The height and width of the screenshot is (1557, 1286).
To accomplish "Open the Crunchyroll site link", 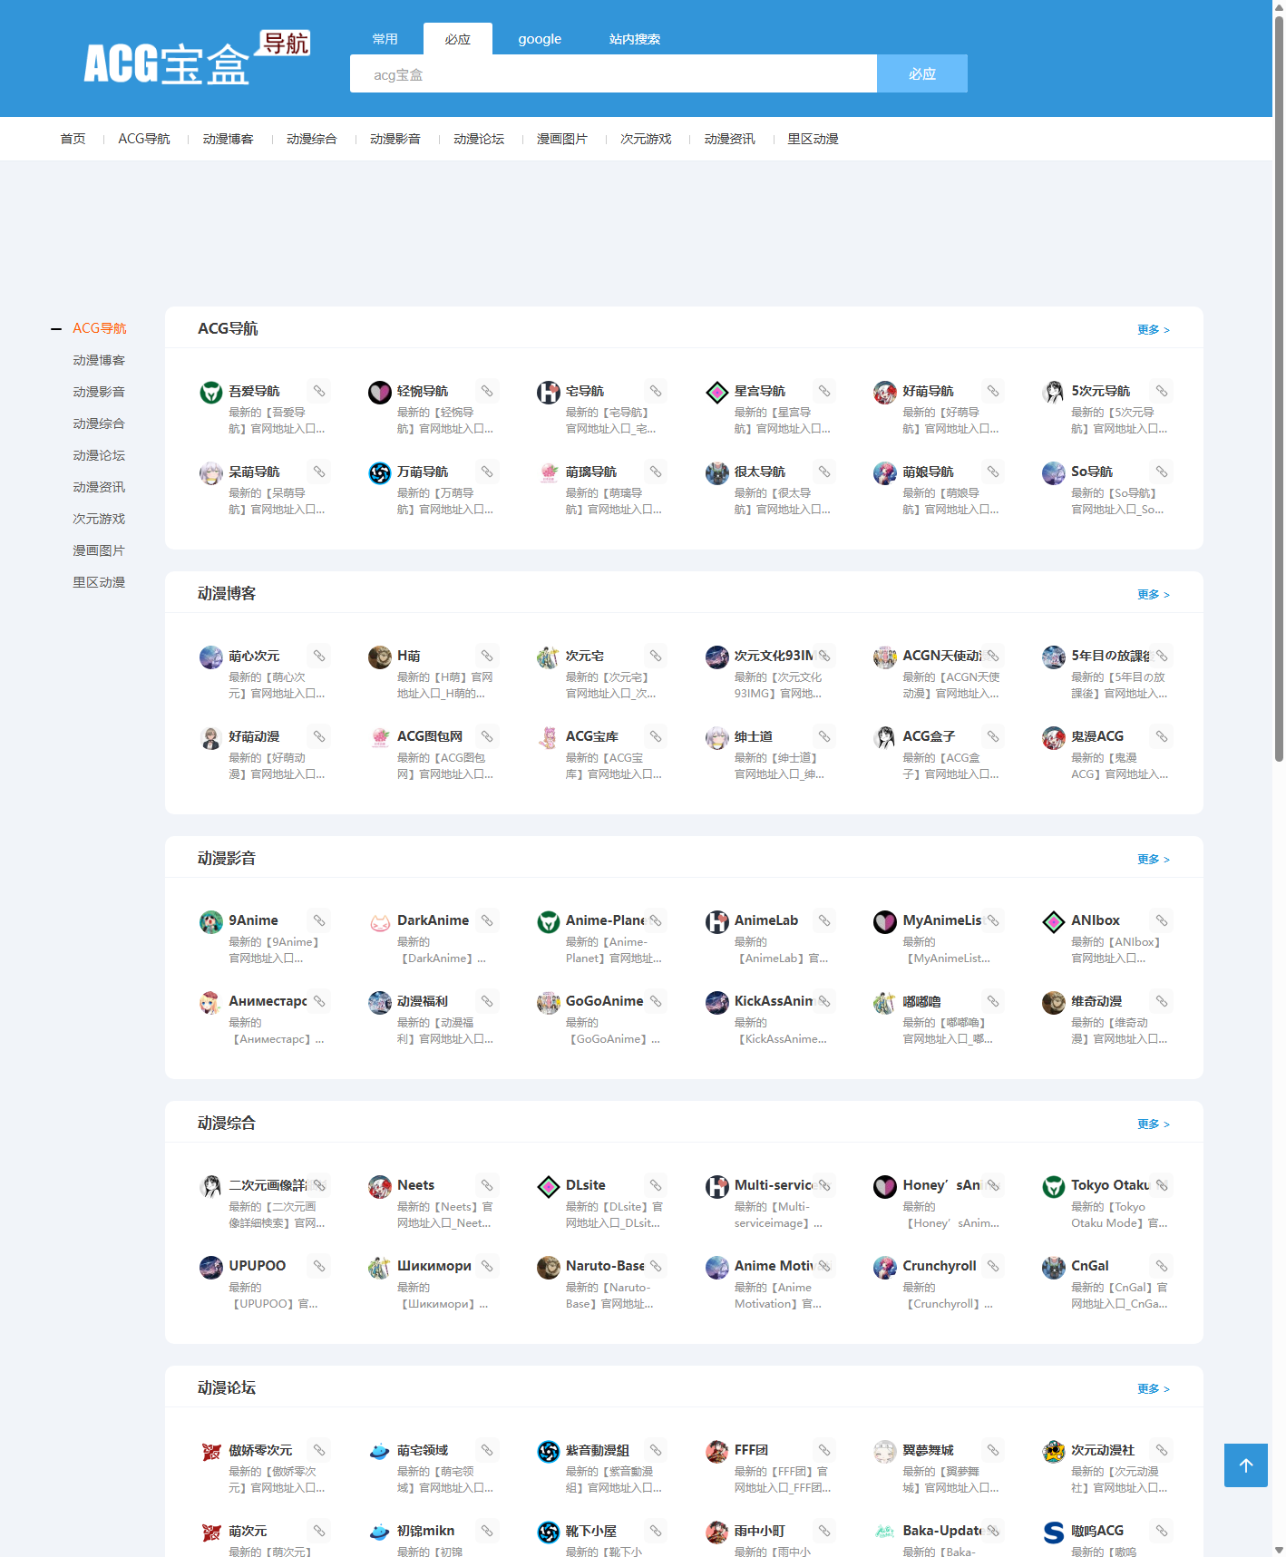I will pos(939,1266).
